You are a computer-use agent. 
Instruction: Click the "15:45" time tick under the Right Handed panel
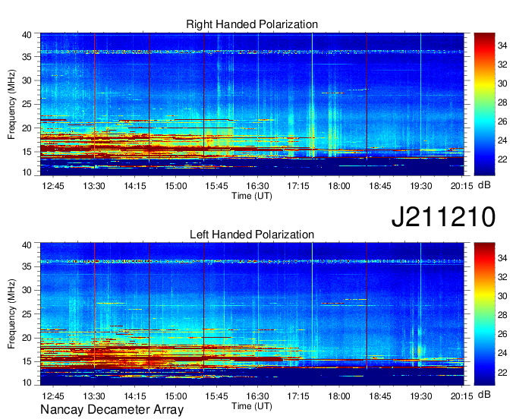(x=216, y=186)
